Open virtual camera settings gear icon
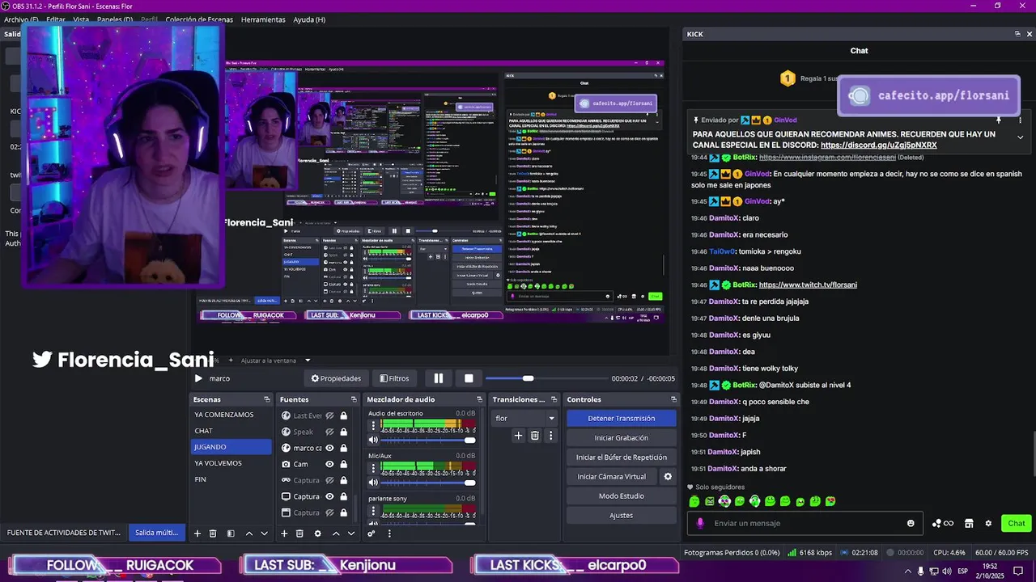The image size is (1036, 582). point(668,477)
